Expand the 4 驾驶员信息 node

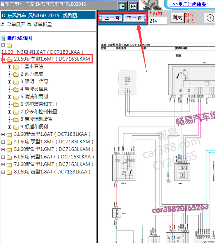coord(9,89)
